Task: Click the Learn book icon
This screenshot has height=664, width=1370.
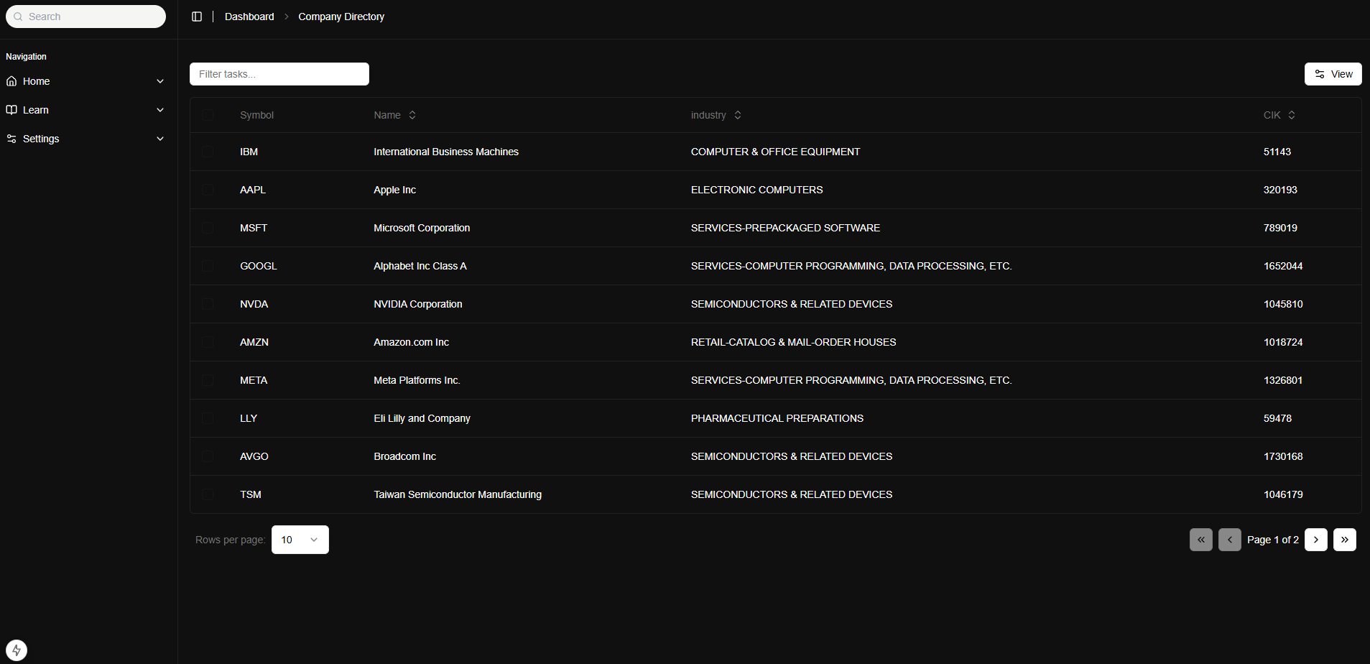Action: click(x=11, y=110)
